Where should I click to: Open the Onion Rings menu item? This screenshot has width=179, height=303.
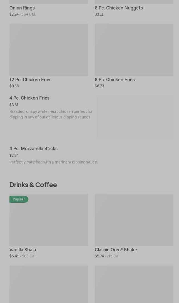(22, 8)
